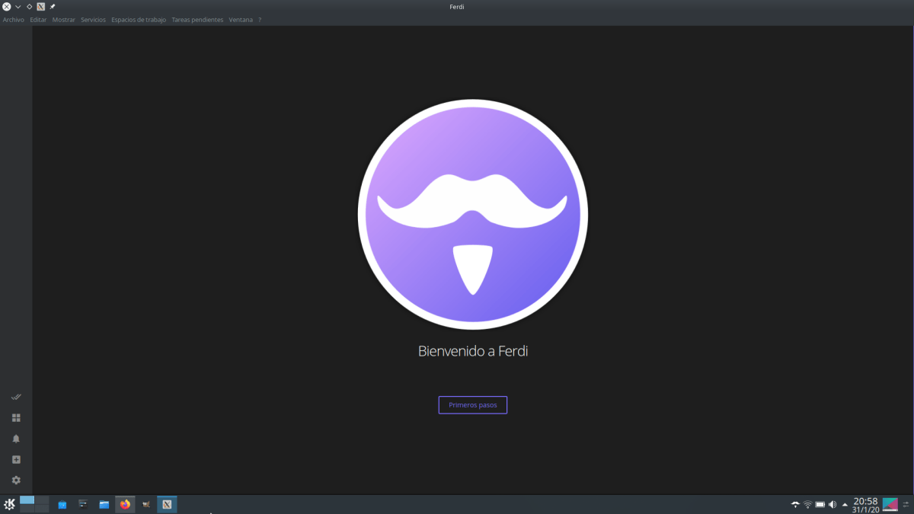Open the battery status tray icon
Viewport: 914px width, 514px height.
[820, 504]
